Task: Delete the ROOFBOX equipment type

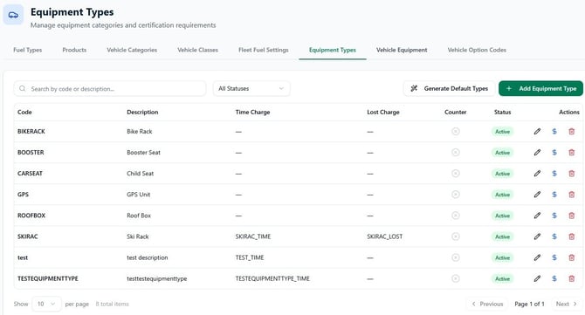Action: [572, 216]
